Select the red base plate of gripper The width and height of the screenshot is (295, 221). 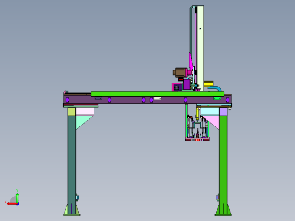[x=197, y=139]
